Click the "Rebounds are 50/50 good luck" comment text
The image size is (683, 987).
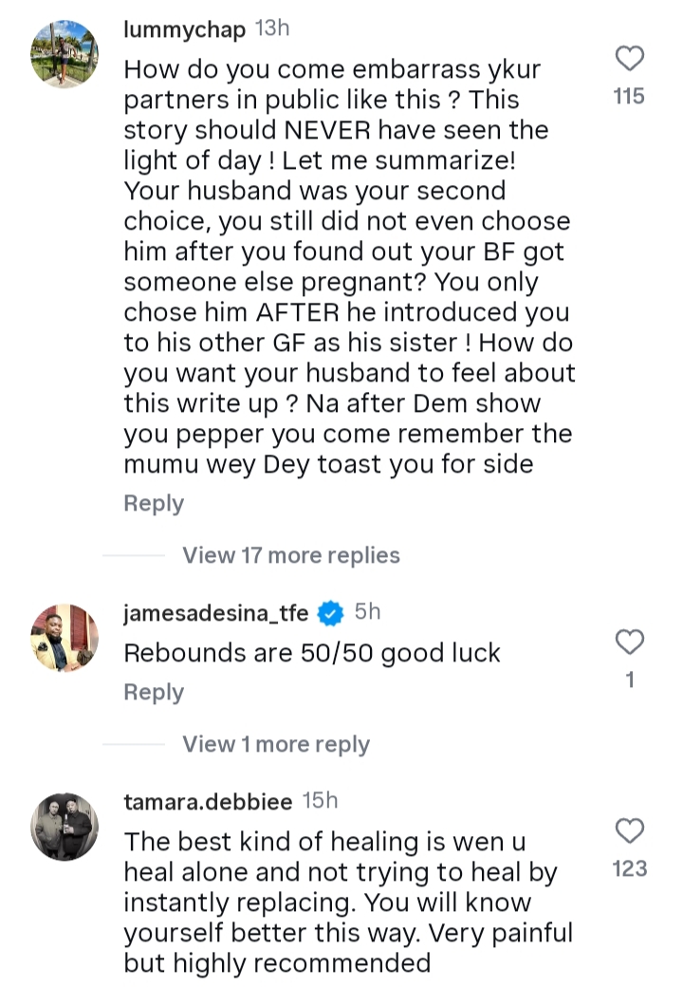(x=312, y=653)
